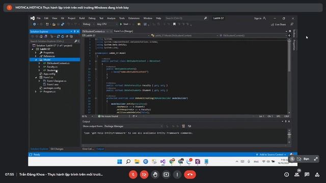Select App.config in the tree

pyautogui.click(x=49, y=74)
